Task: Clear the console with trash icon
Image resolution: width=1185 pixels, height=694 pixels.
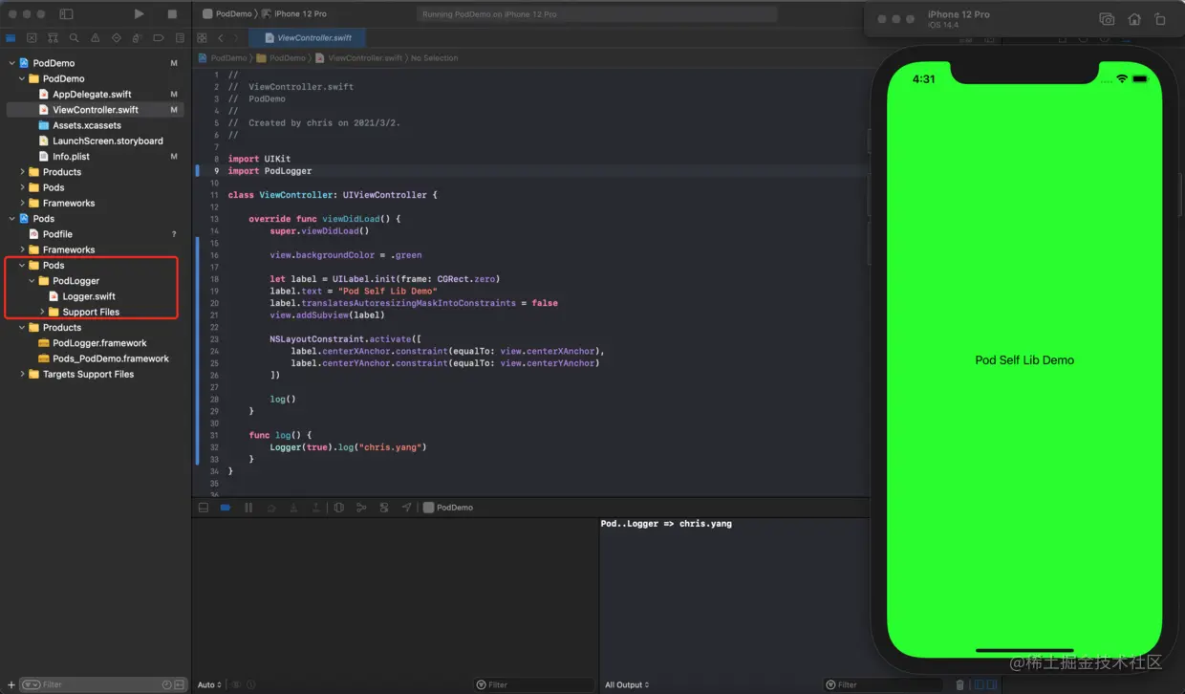Action: 960,684
